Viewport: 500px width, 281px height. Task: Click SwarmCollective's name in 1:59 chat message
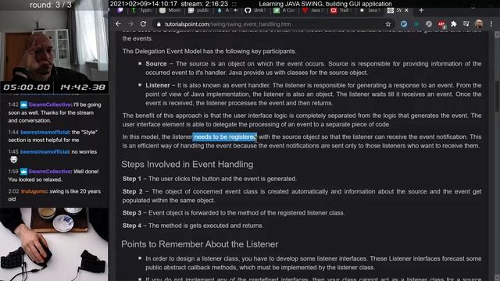click(50, 172)
